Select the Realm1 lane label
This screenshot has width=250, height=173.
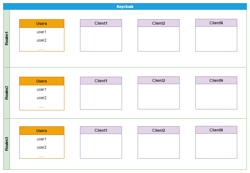click(x=6, y=39)
